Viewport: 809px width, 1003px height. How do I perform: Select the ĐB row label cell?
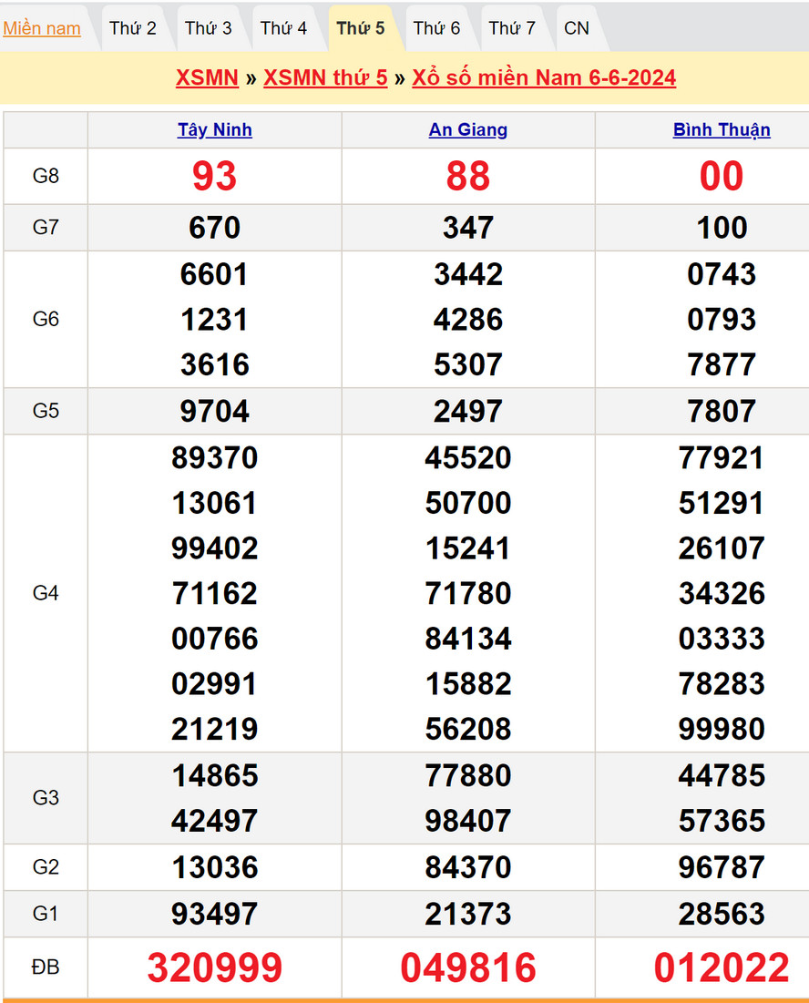46,967
